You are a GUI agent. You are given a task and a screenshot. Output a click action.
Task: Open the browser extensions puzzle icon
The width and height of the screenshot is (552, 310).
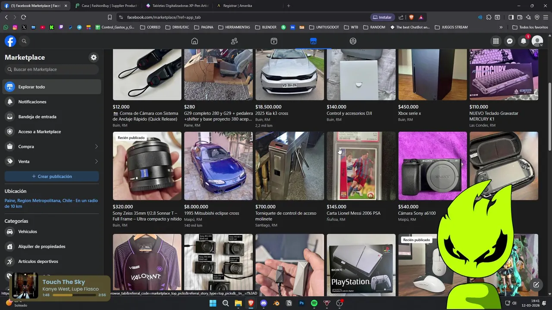point(489,17)
